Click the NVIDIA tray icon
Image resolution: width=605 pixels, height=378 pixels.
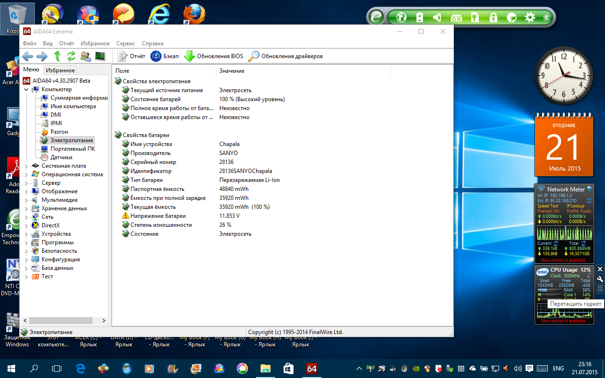415,369
